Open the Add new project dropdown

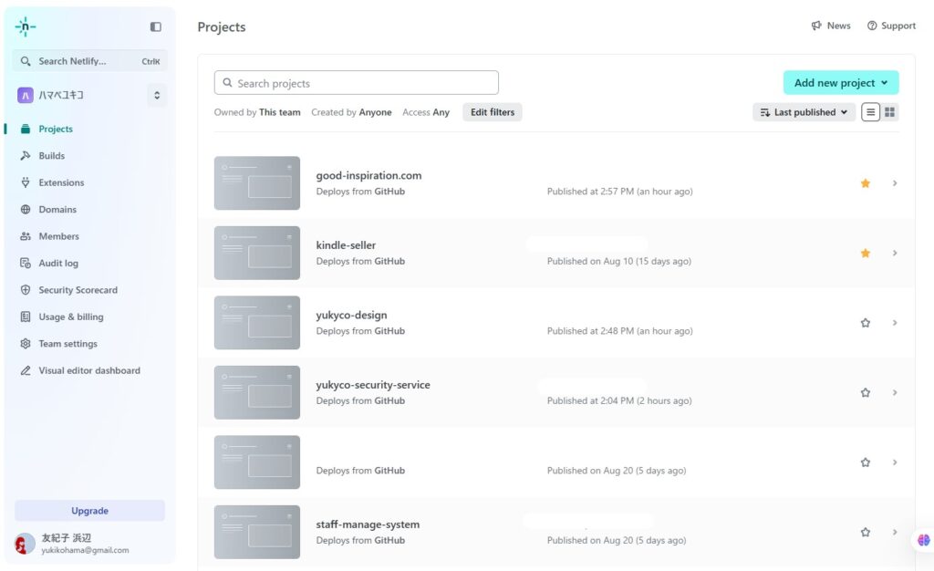tap(840, 83)
